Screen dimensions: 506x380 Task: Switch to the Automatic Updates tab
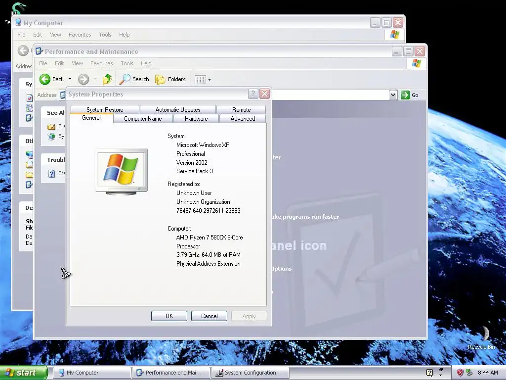coord(178,109)
